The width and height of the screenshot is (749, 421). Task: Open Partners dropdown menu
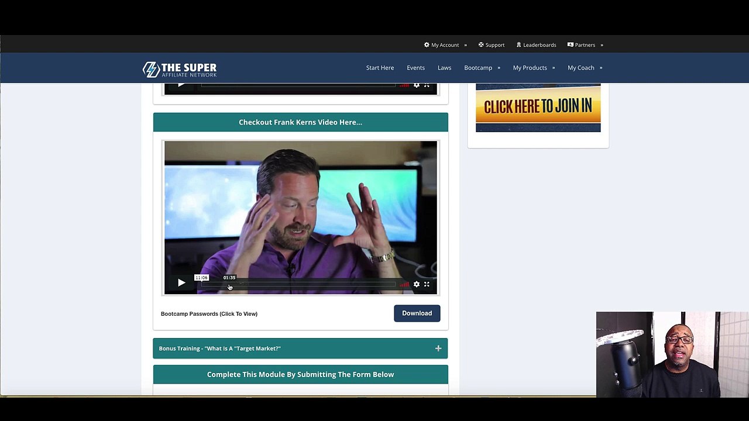coord(585,45)
